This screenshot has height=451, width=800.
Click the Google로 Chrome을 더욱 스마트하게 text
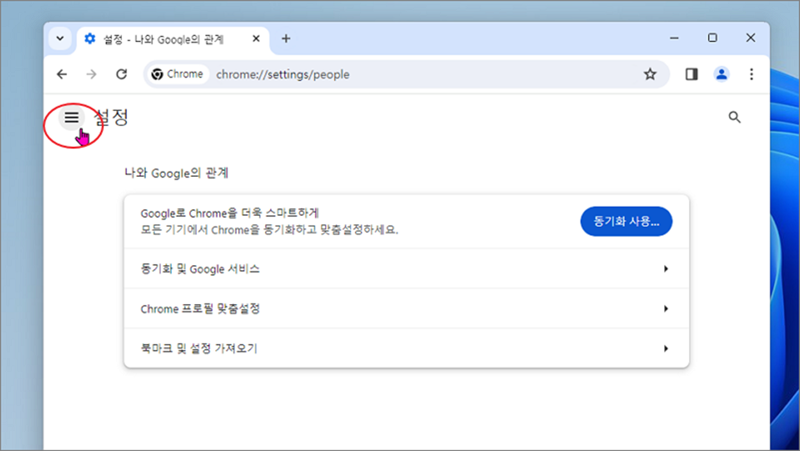(229, 213)
